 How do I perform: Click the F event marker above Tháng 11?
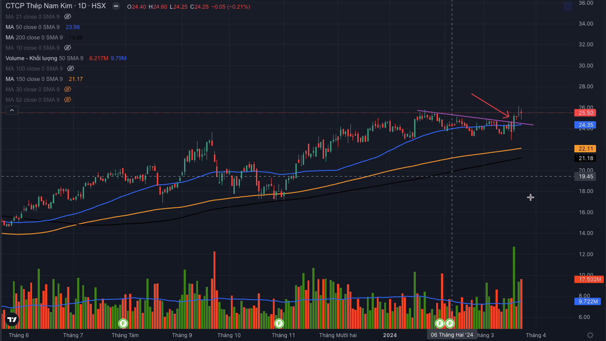(x=279, y=323)
